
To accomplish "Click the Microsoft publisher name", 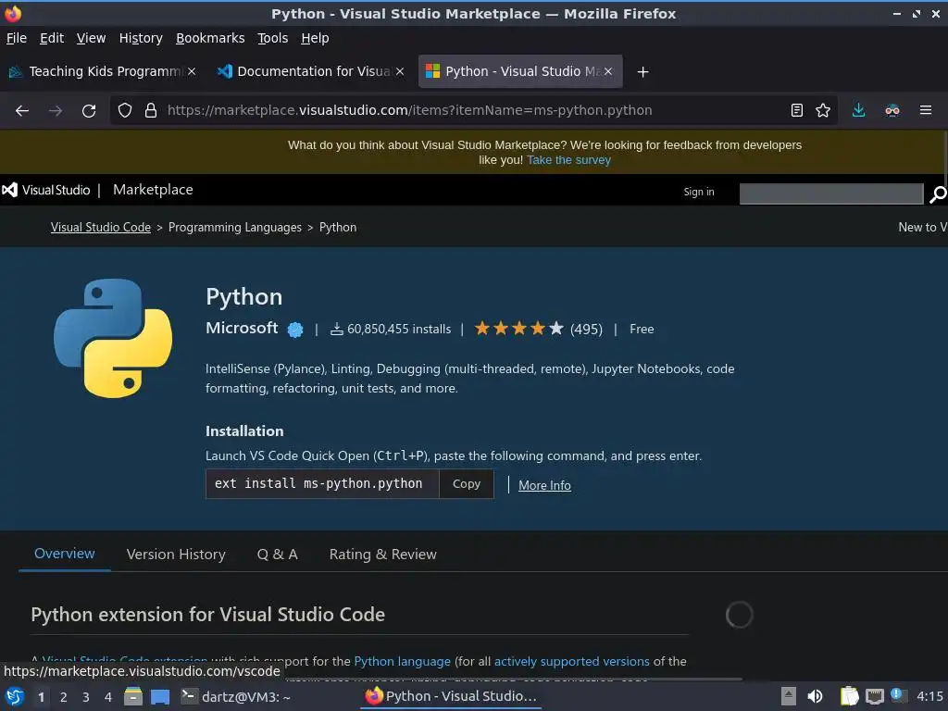I will 242,328.
